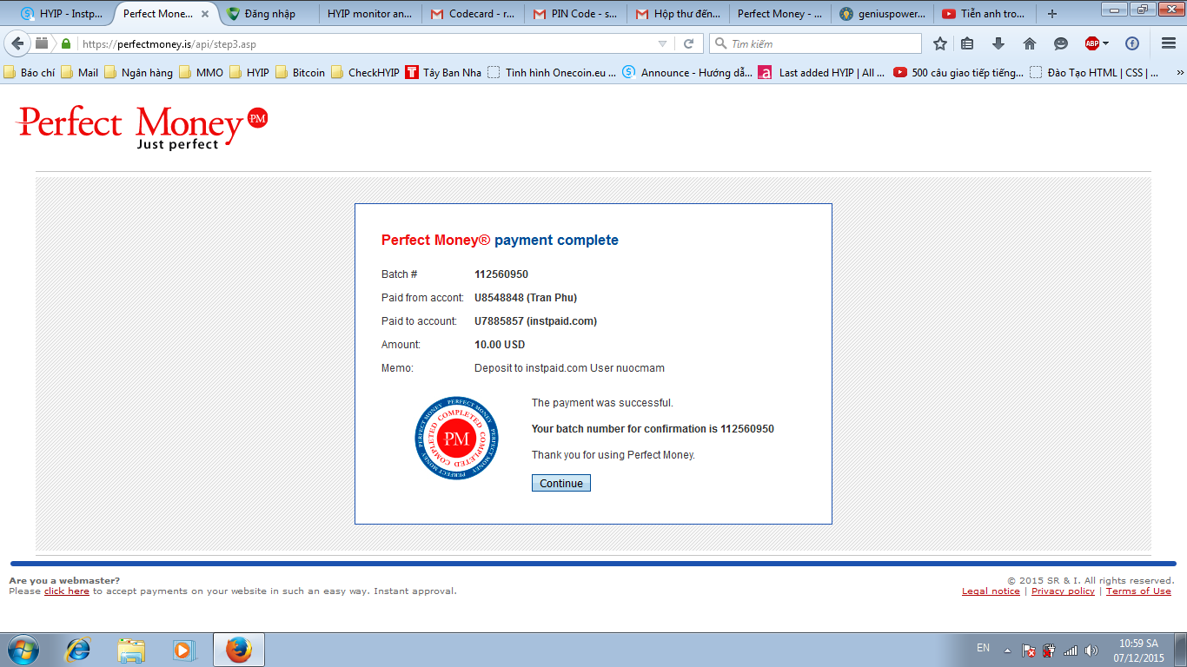This screenshot has width=1187, height=667.
Task: Click the green padlock site security icon
Action: tap(66, 43)
